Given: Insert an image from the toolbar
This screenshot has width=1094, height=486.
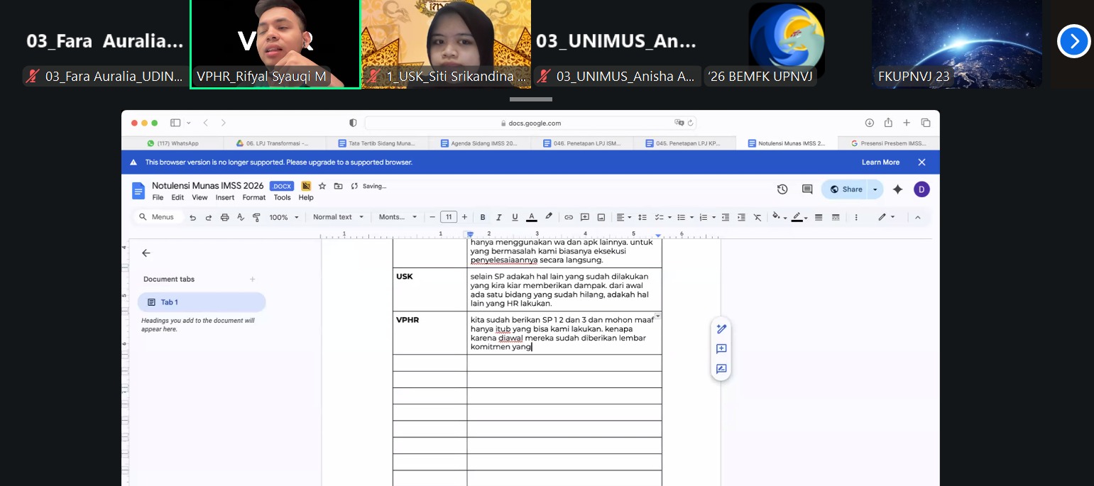Looking at the screenshot, I should (601, 217).
